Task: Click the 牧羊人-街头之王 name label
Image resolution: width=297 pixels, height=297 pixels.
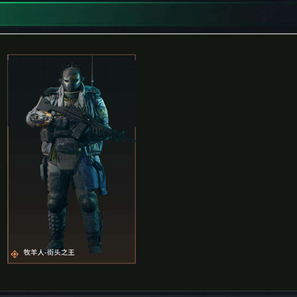Action: (x=49, y=252)
